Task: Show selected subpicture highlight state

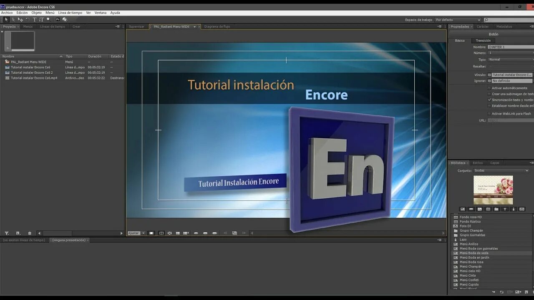Action: [x=205, y=233]
